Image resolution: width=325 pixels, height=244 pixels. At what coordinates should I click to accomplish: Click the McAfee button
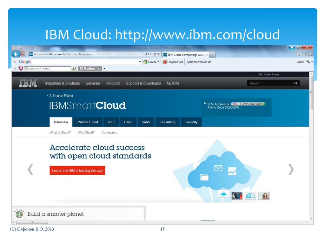87,69
